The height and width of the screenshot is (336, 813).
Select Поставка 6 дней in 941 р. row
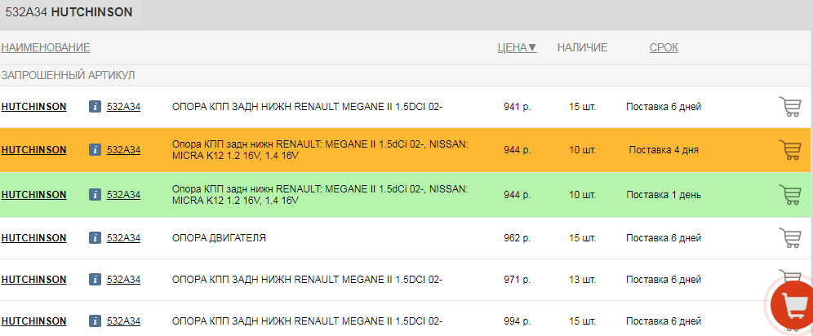coord(664,107)
